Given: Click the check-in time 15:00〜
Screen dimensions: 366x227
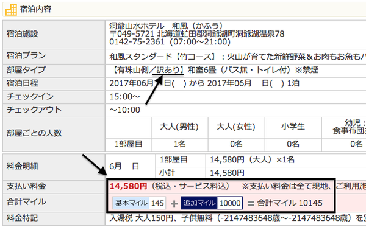Looking at the screenshot, I should tap(124, 96).
